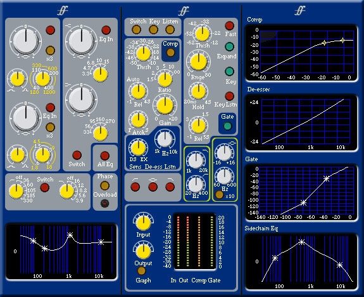Image resolution: width=364 pixels, height=297 pixels.
Task: Click the 40 to 400 frequency knob with yellow 330-600 scale
Action: click(x=42, y=79)
